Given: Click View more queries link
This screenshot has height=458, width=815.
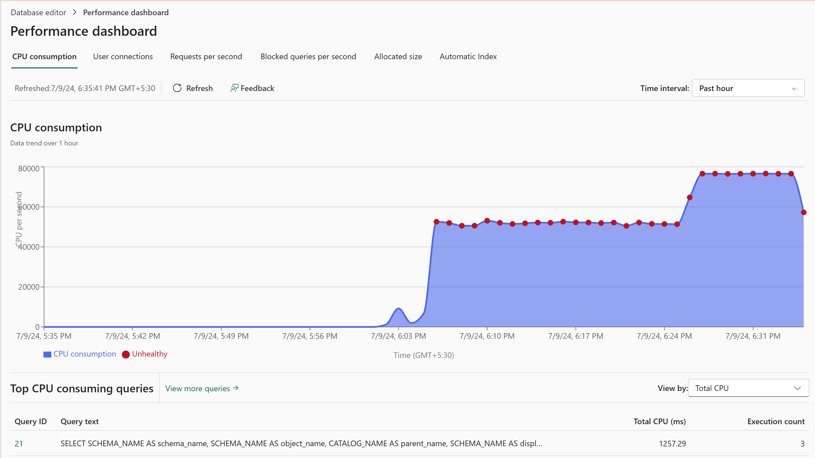Looking at the screenshot, I should click(x=198, y=388).
